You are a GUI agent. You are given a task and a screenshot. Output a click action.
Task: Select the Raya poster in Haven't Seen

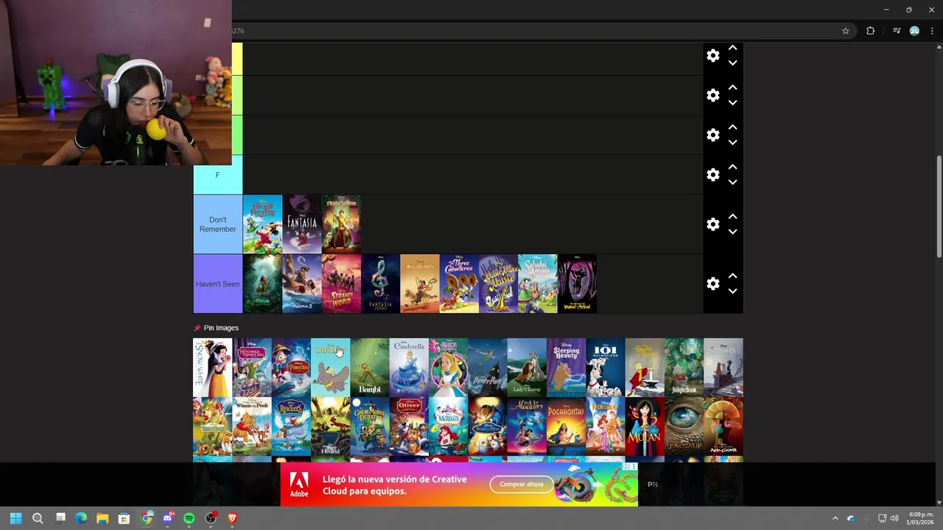click(x=262, y=284)
